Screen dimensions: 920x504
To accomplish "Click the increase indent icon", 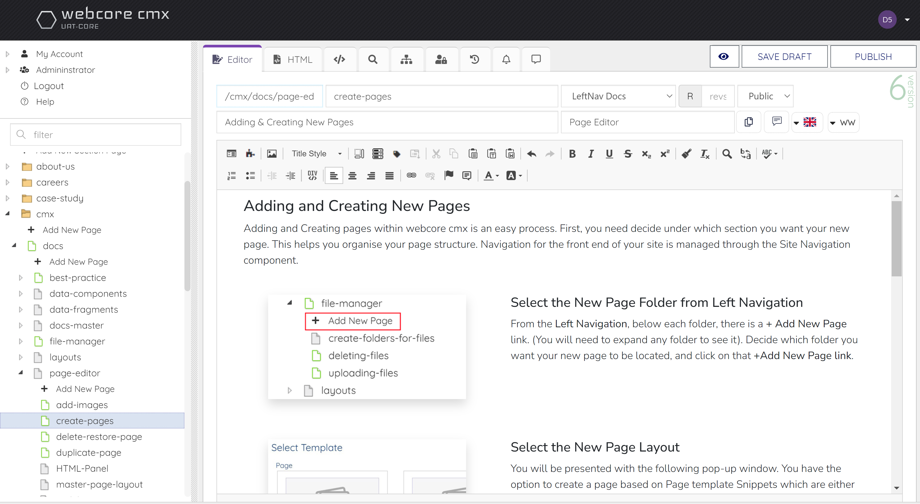I will (290, 175).
